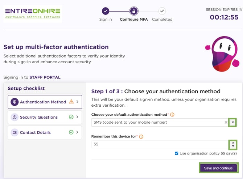This screenshot has width=243, height=179.
Task: Click the Sign in step checkmark circle
Action: pos(106,11)
